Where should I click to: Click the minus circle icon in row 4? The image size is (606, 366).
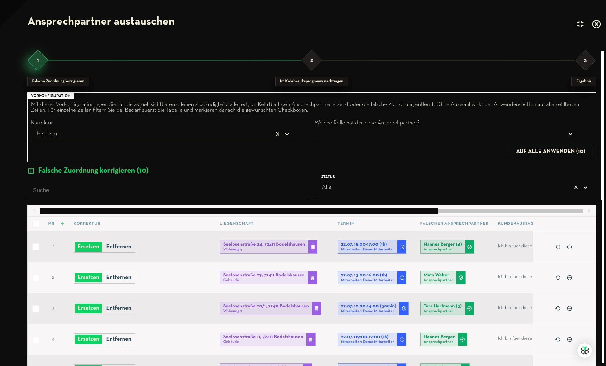pyautogui.click(x=569, y=339)
